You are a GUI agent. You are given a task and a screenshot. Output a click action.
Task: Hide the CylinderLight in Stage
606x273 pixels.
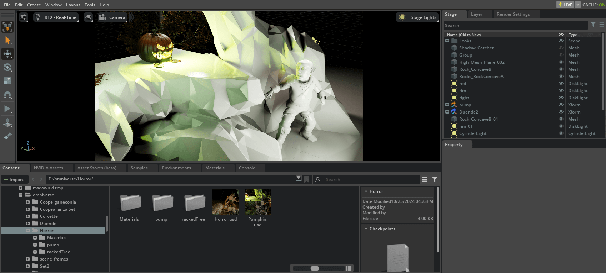(561, 133)
